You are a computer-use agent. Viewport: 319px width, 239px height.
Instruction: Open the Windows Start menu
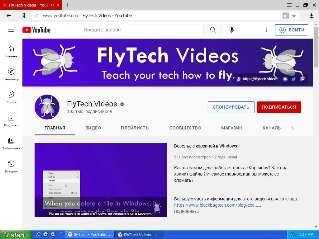pyautogui.click(x=16, y=235)
